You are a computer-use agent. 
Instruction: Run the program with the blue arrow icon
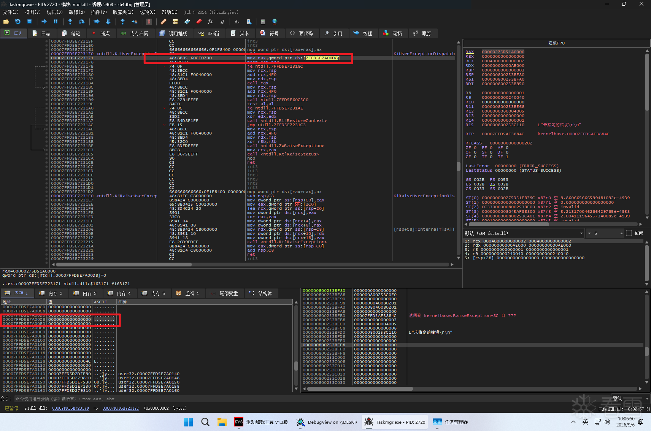44,22
